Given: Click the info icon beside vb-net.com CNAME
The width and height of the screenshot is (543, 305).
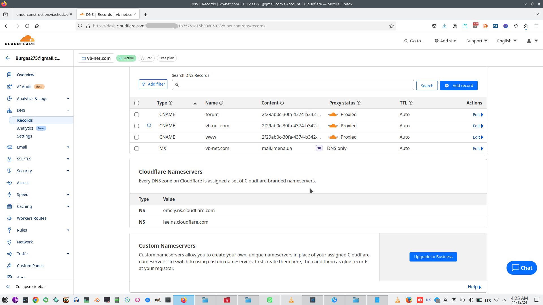Looking at the screenshot, I should pyautogui.click(x=149, y=125).
